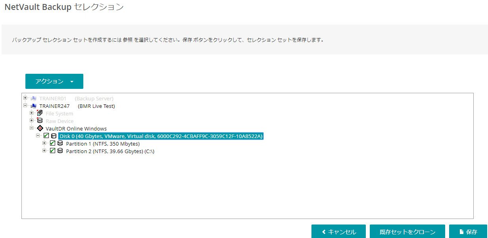Select the File System label
The width and height of the screenshot is (488, 238).
tap(60, 113)
